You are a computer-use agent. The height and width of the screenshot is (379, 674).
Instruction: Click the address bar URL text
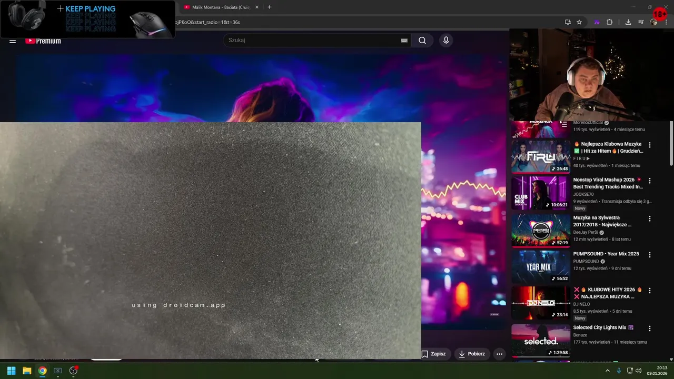coord(207,22)
